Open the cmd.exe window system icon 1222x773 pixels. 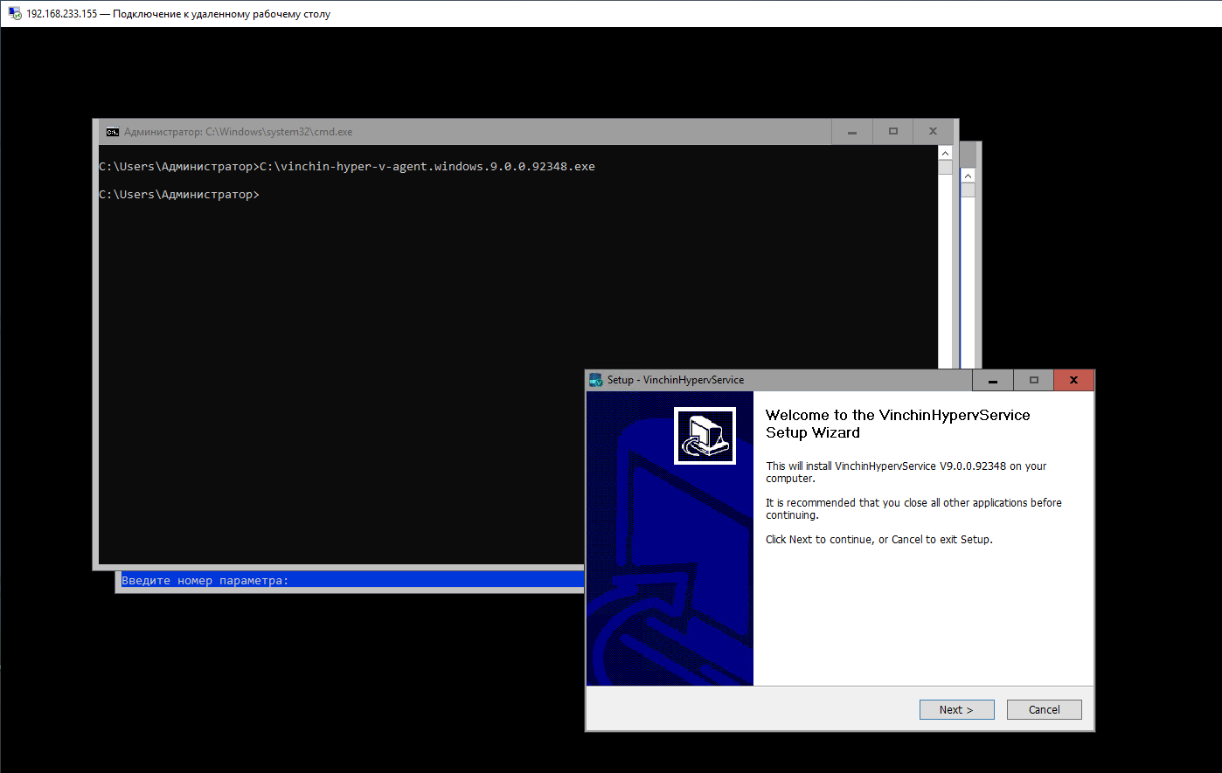click(113, 132)
